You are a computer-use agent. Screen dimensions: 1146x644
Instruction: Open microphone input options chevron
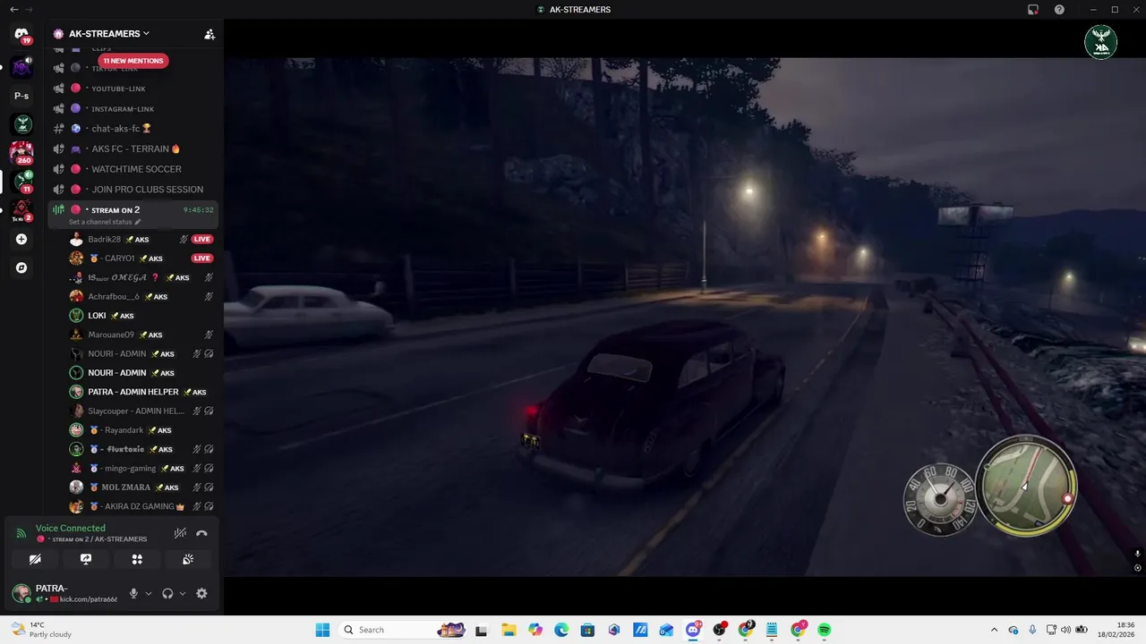pyautogui.click(x=149, y=593)
